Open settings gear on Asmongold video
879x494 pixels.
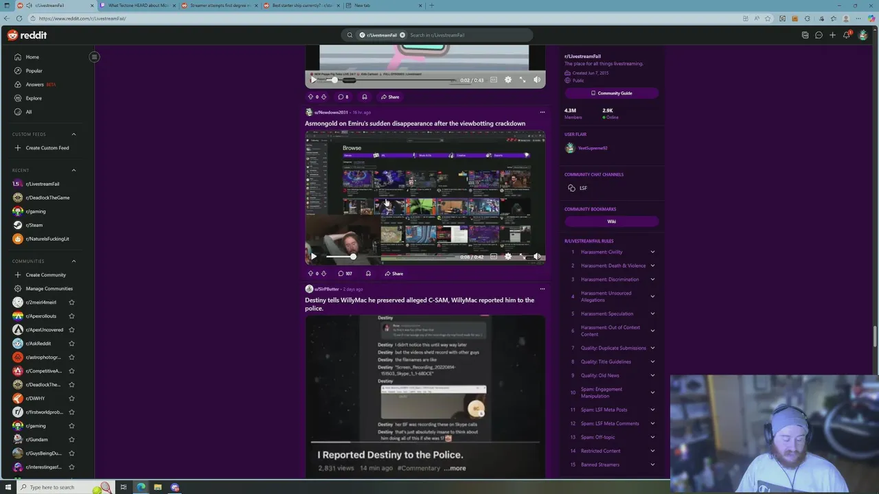507,257
